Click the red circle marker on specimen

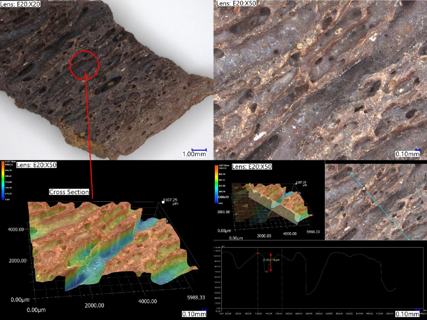pyautogui.click(x=84, y=65)
